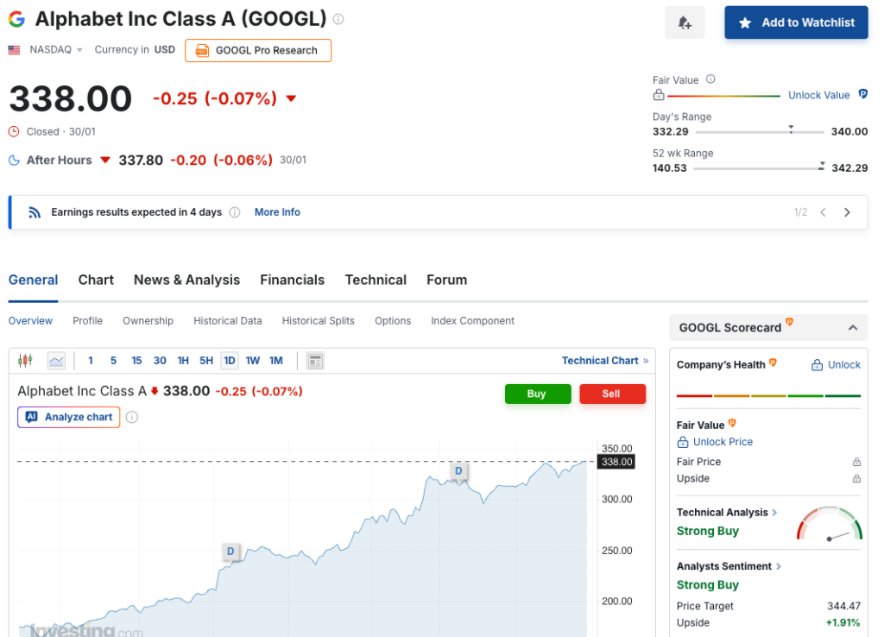
Task: Collapse the GOOGL Scorecard panel
Action: click(x=852, y=328)
